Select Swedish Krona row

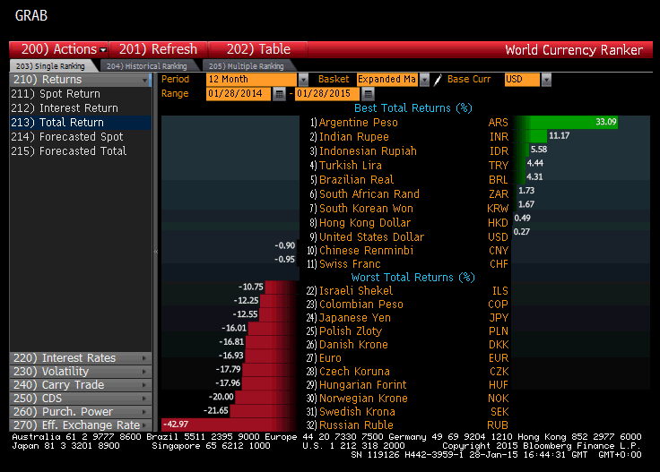coord(409,412)
